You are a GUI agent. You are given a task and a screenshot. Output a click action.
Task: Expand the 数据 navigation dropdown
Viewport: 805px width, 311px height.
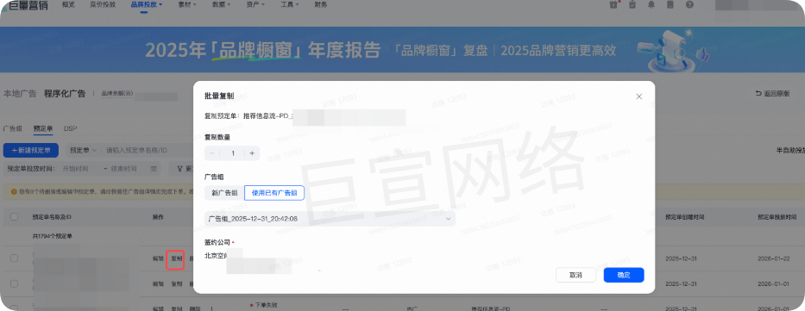221,4
